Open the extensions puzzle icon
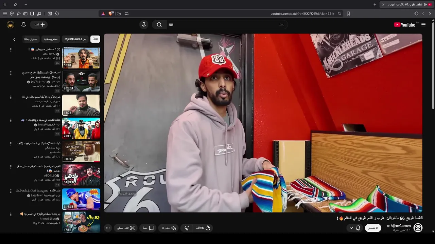 57,14
